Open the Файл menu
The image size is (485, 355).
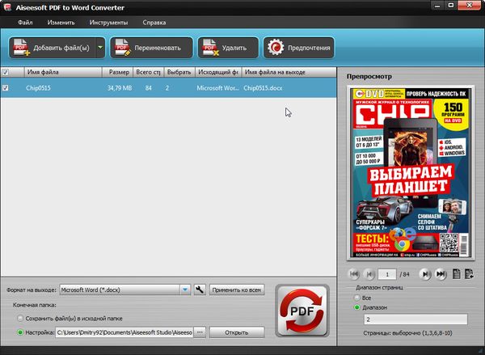coord(25,23)
